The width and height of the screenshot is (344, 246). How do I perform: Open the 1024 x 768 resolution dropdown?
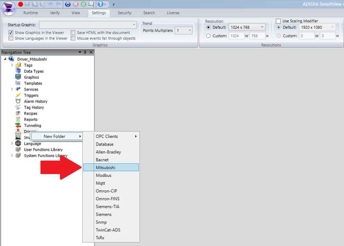point(247,27)
